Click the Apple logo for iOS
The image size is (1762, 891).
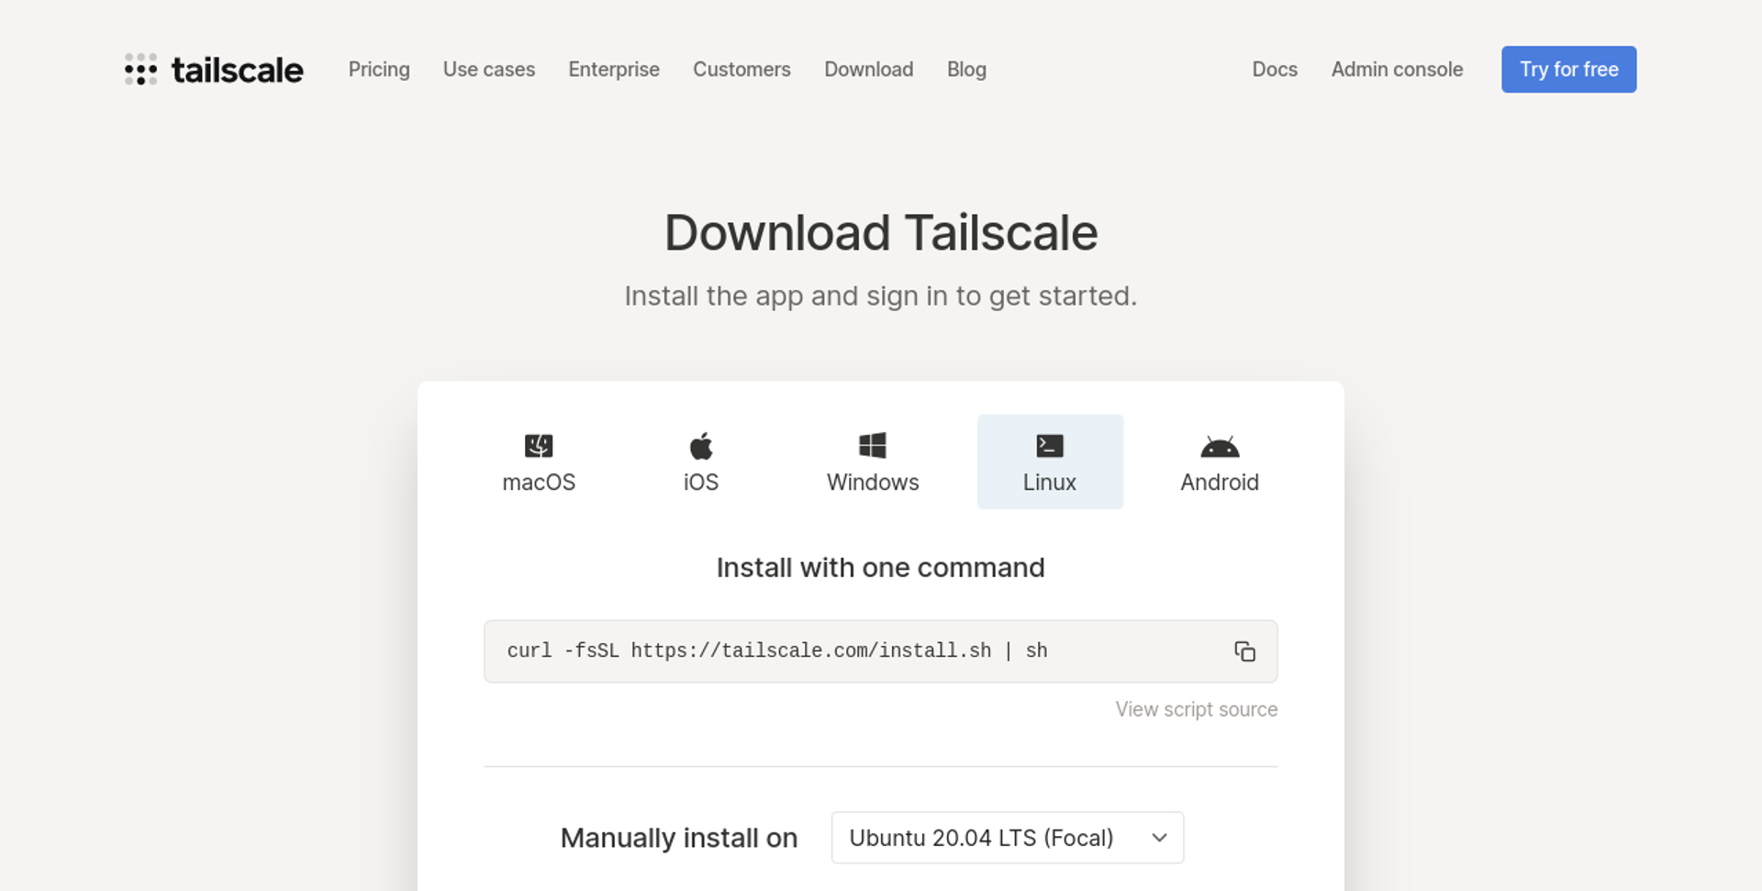(700, 445)
